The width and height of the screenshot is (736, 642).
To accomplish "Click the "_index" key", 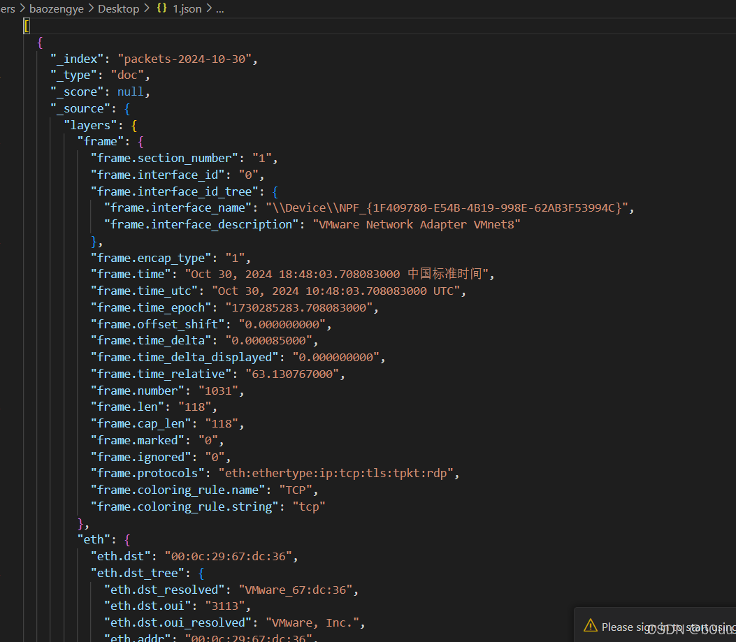I will coord(77,59).
